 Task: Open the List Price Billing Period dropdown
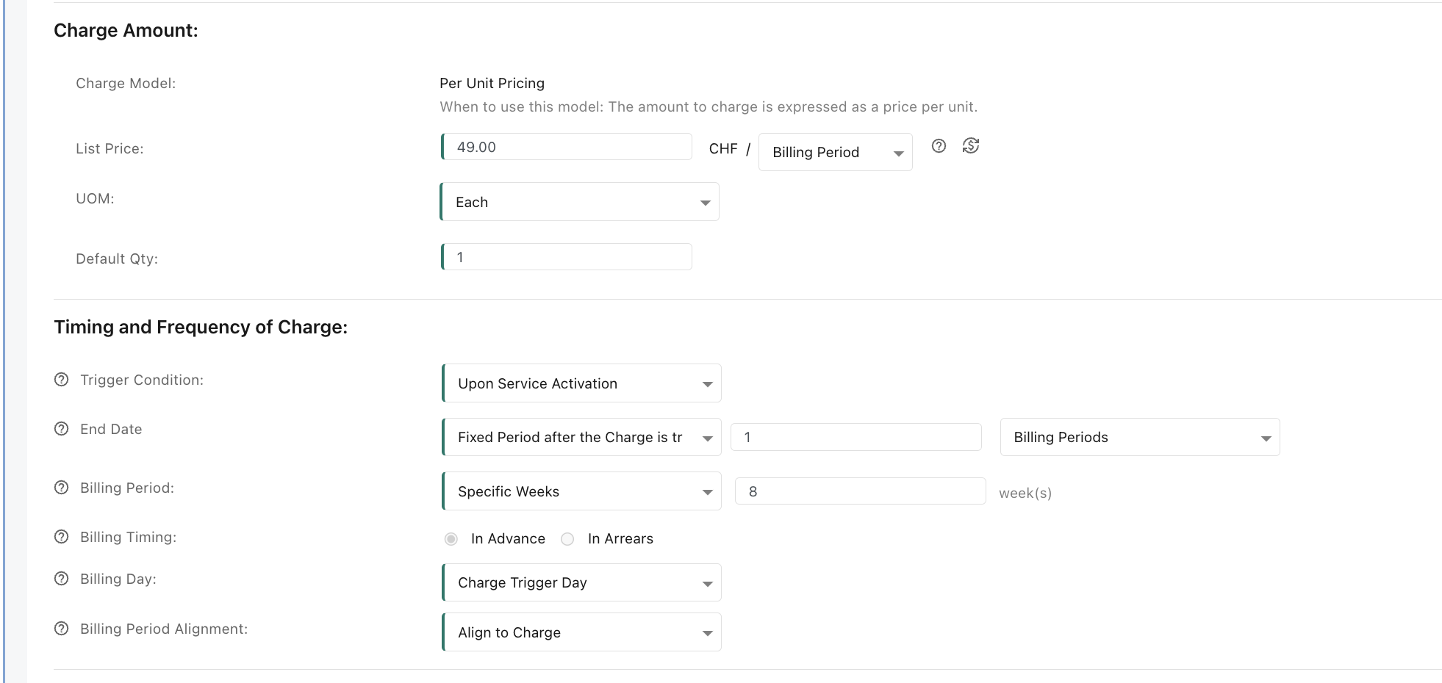click(x=835, y=152)
